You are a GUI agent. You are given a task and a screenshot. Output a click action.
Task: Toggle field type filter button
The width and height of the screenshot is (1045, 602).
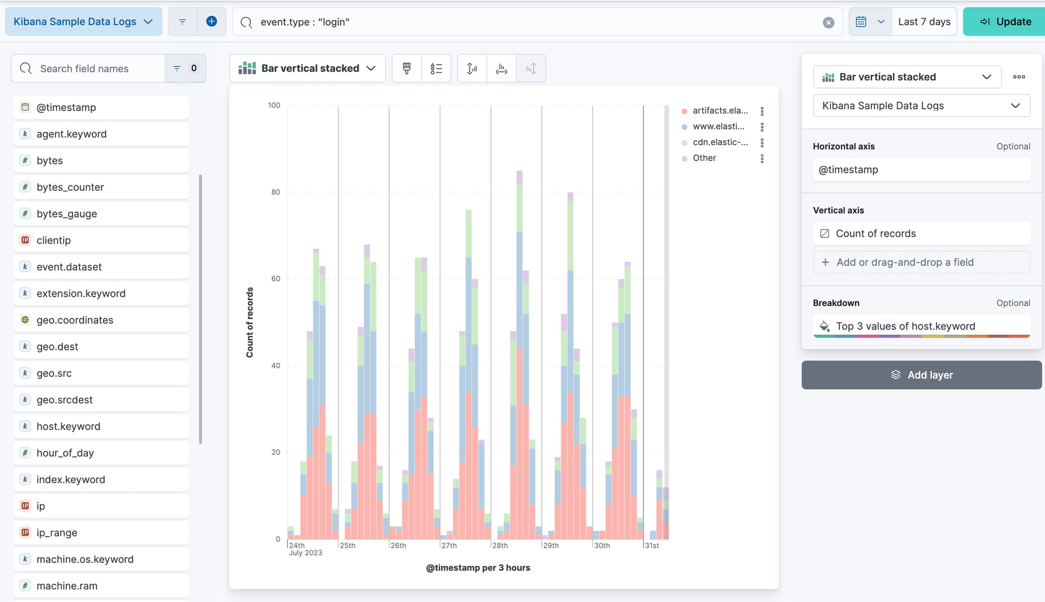[185, 69]
